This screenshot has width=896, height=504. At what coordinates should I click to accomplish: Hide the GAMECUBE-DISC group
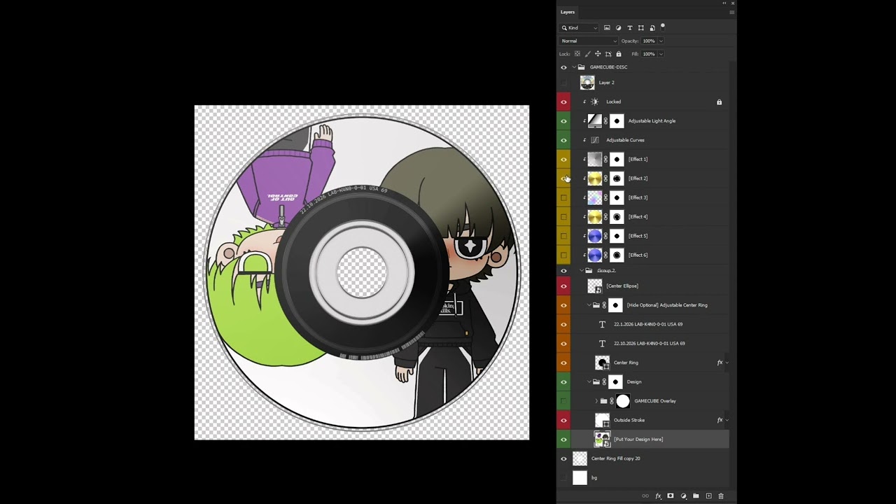click(x=563, y=67)
